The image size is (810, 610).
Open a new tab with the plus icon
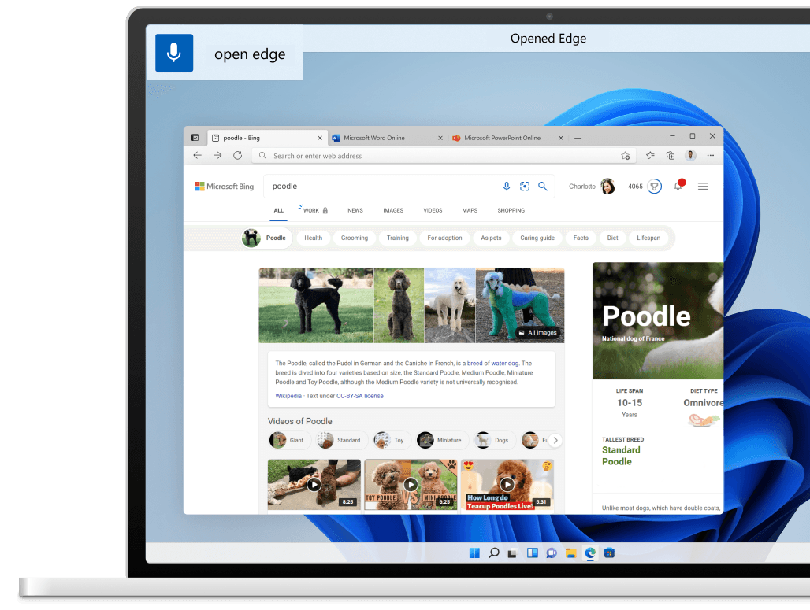pos(578,138)
